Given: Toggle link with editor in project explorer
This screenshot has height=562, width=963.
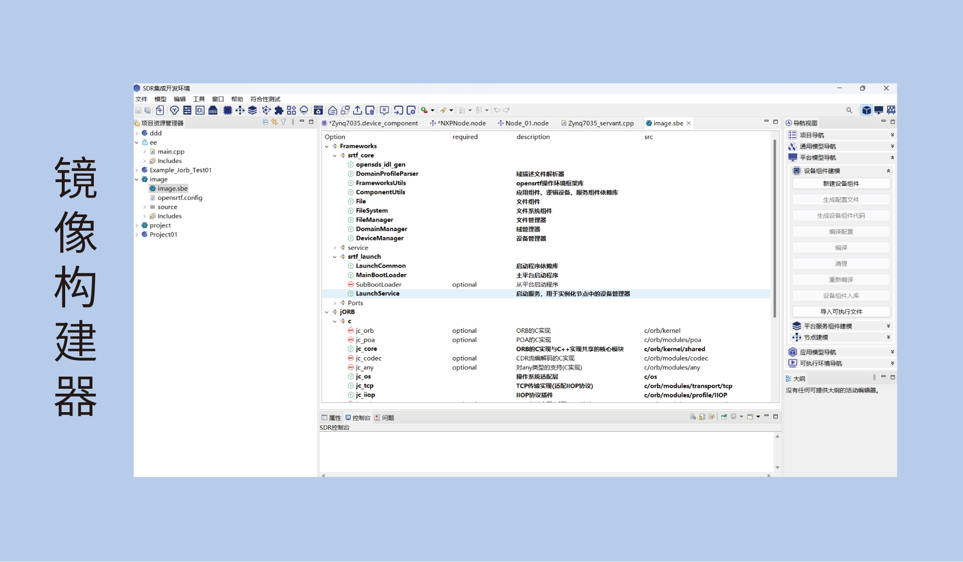Looking at the screenshot, I should pos(274,122).
